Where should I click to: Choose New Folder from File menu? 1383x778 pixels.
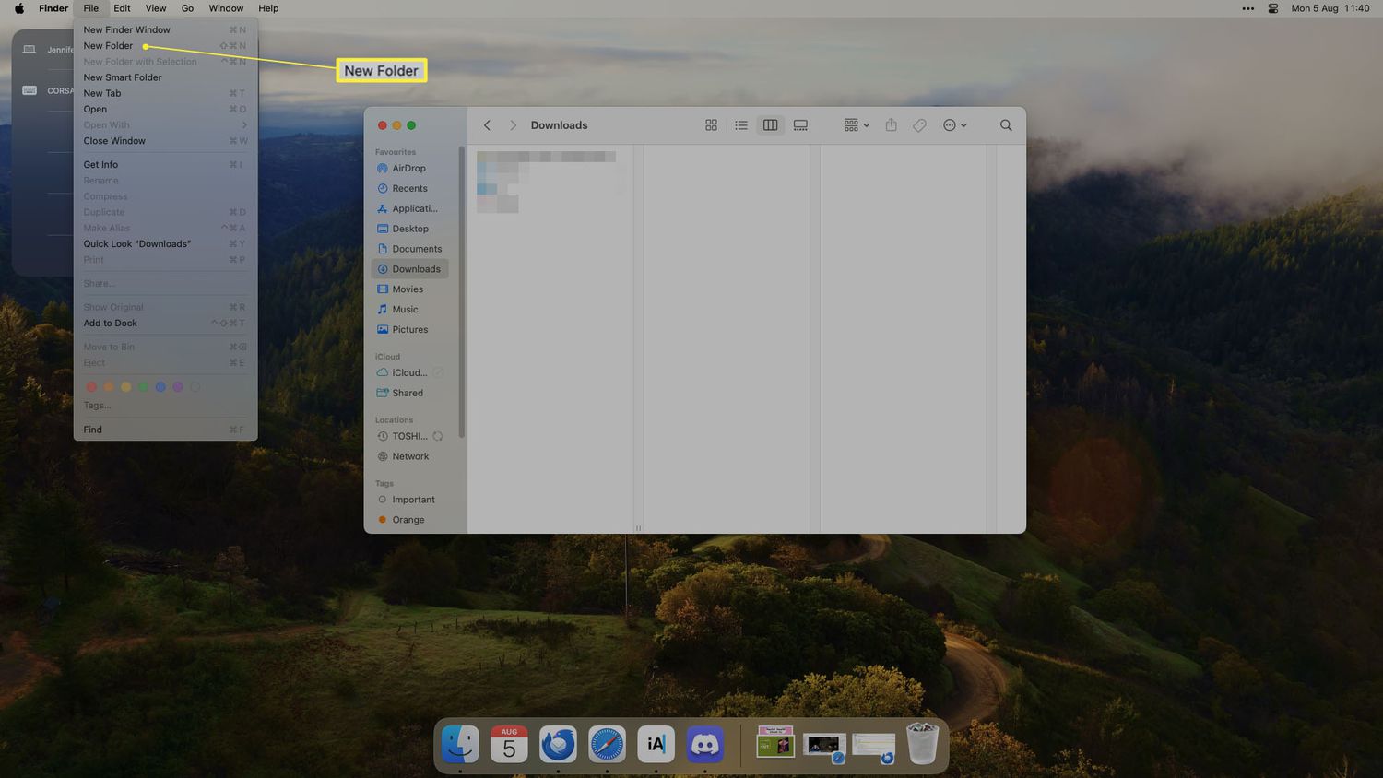coord(109,46)
